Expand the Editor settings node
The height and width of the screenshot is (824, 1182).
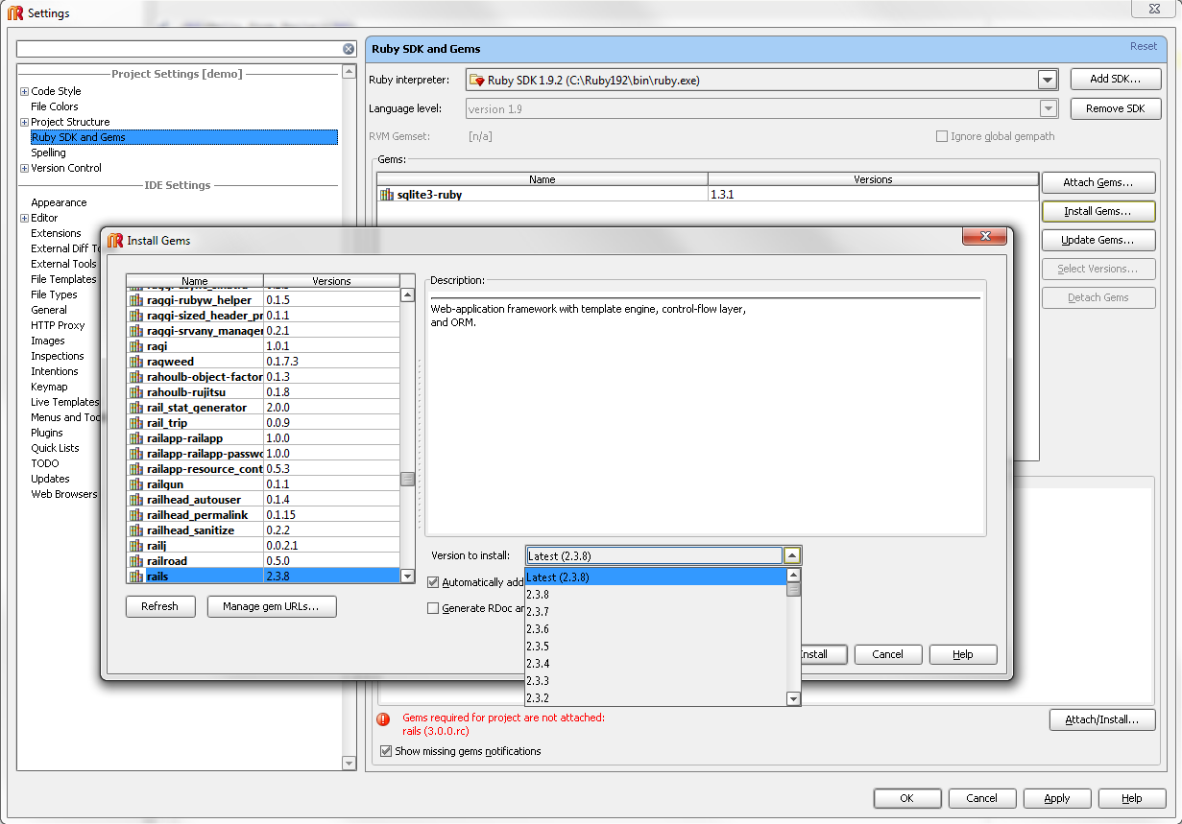pos(24,218)
